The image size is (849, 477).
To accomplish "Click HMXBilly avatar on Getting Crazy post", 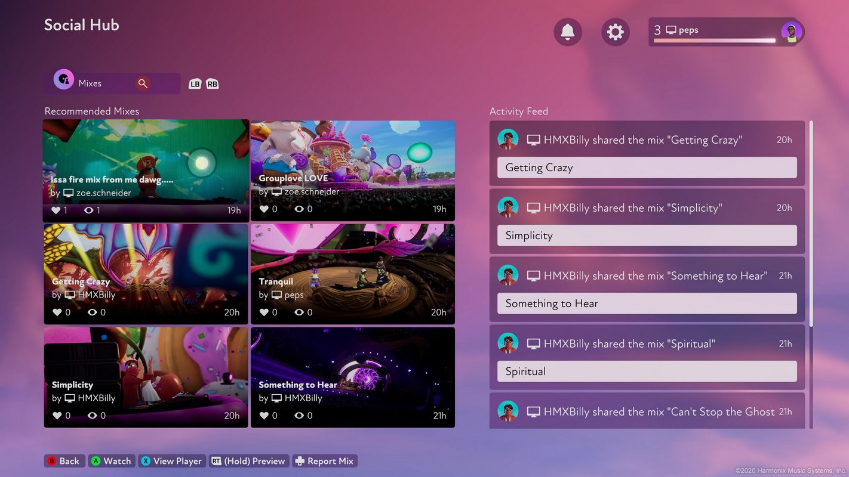I will tap(508, 140).
